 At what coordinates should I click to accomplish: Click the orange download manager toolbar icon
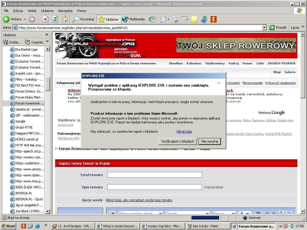coord(213,19)
